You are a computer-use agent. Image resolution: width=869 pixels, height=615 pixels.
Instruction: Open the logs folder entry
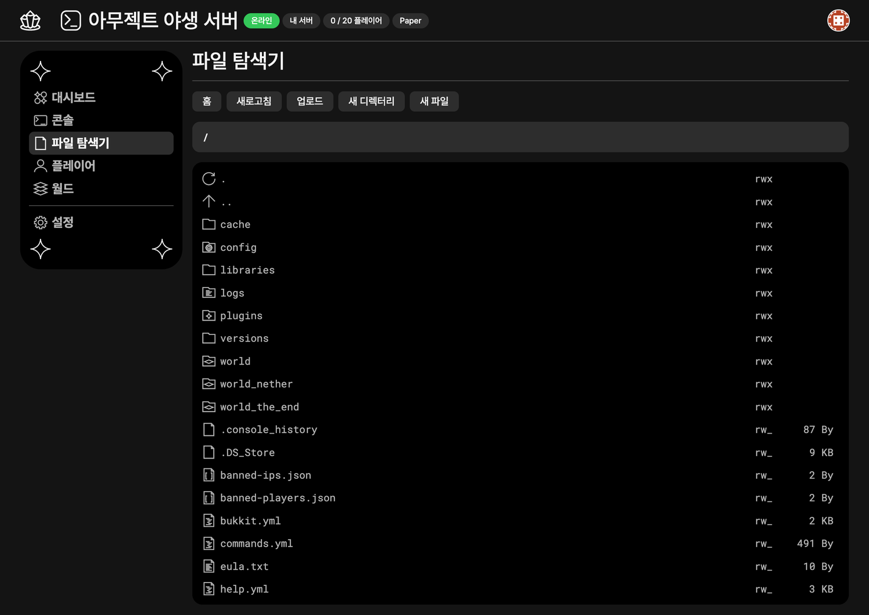pos(232,293)
